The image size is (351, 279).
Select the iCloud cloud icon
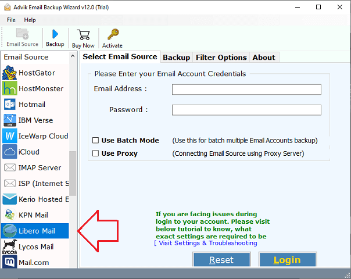tap(10, 152)
